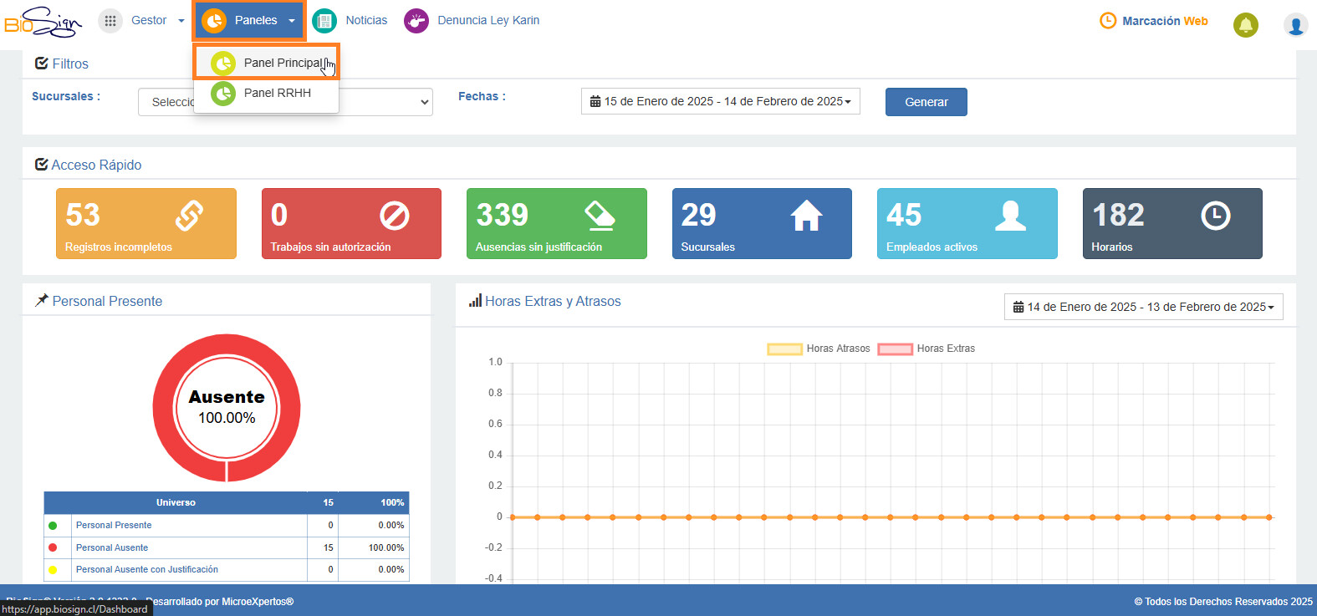Click the house icon on Sucursales card
This screenshot has width=1317, height=616.
806,216
